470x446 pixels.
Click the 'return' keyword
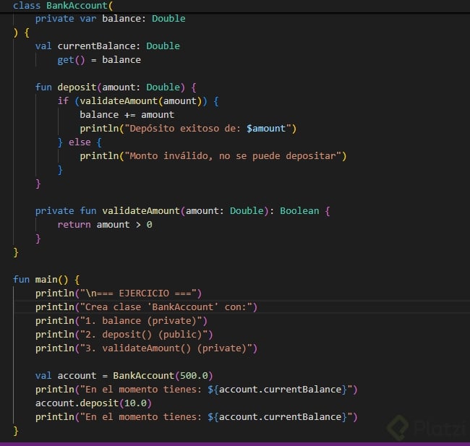tap(74, 225)
